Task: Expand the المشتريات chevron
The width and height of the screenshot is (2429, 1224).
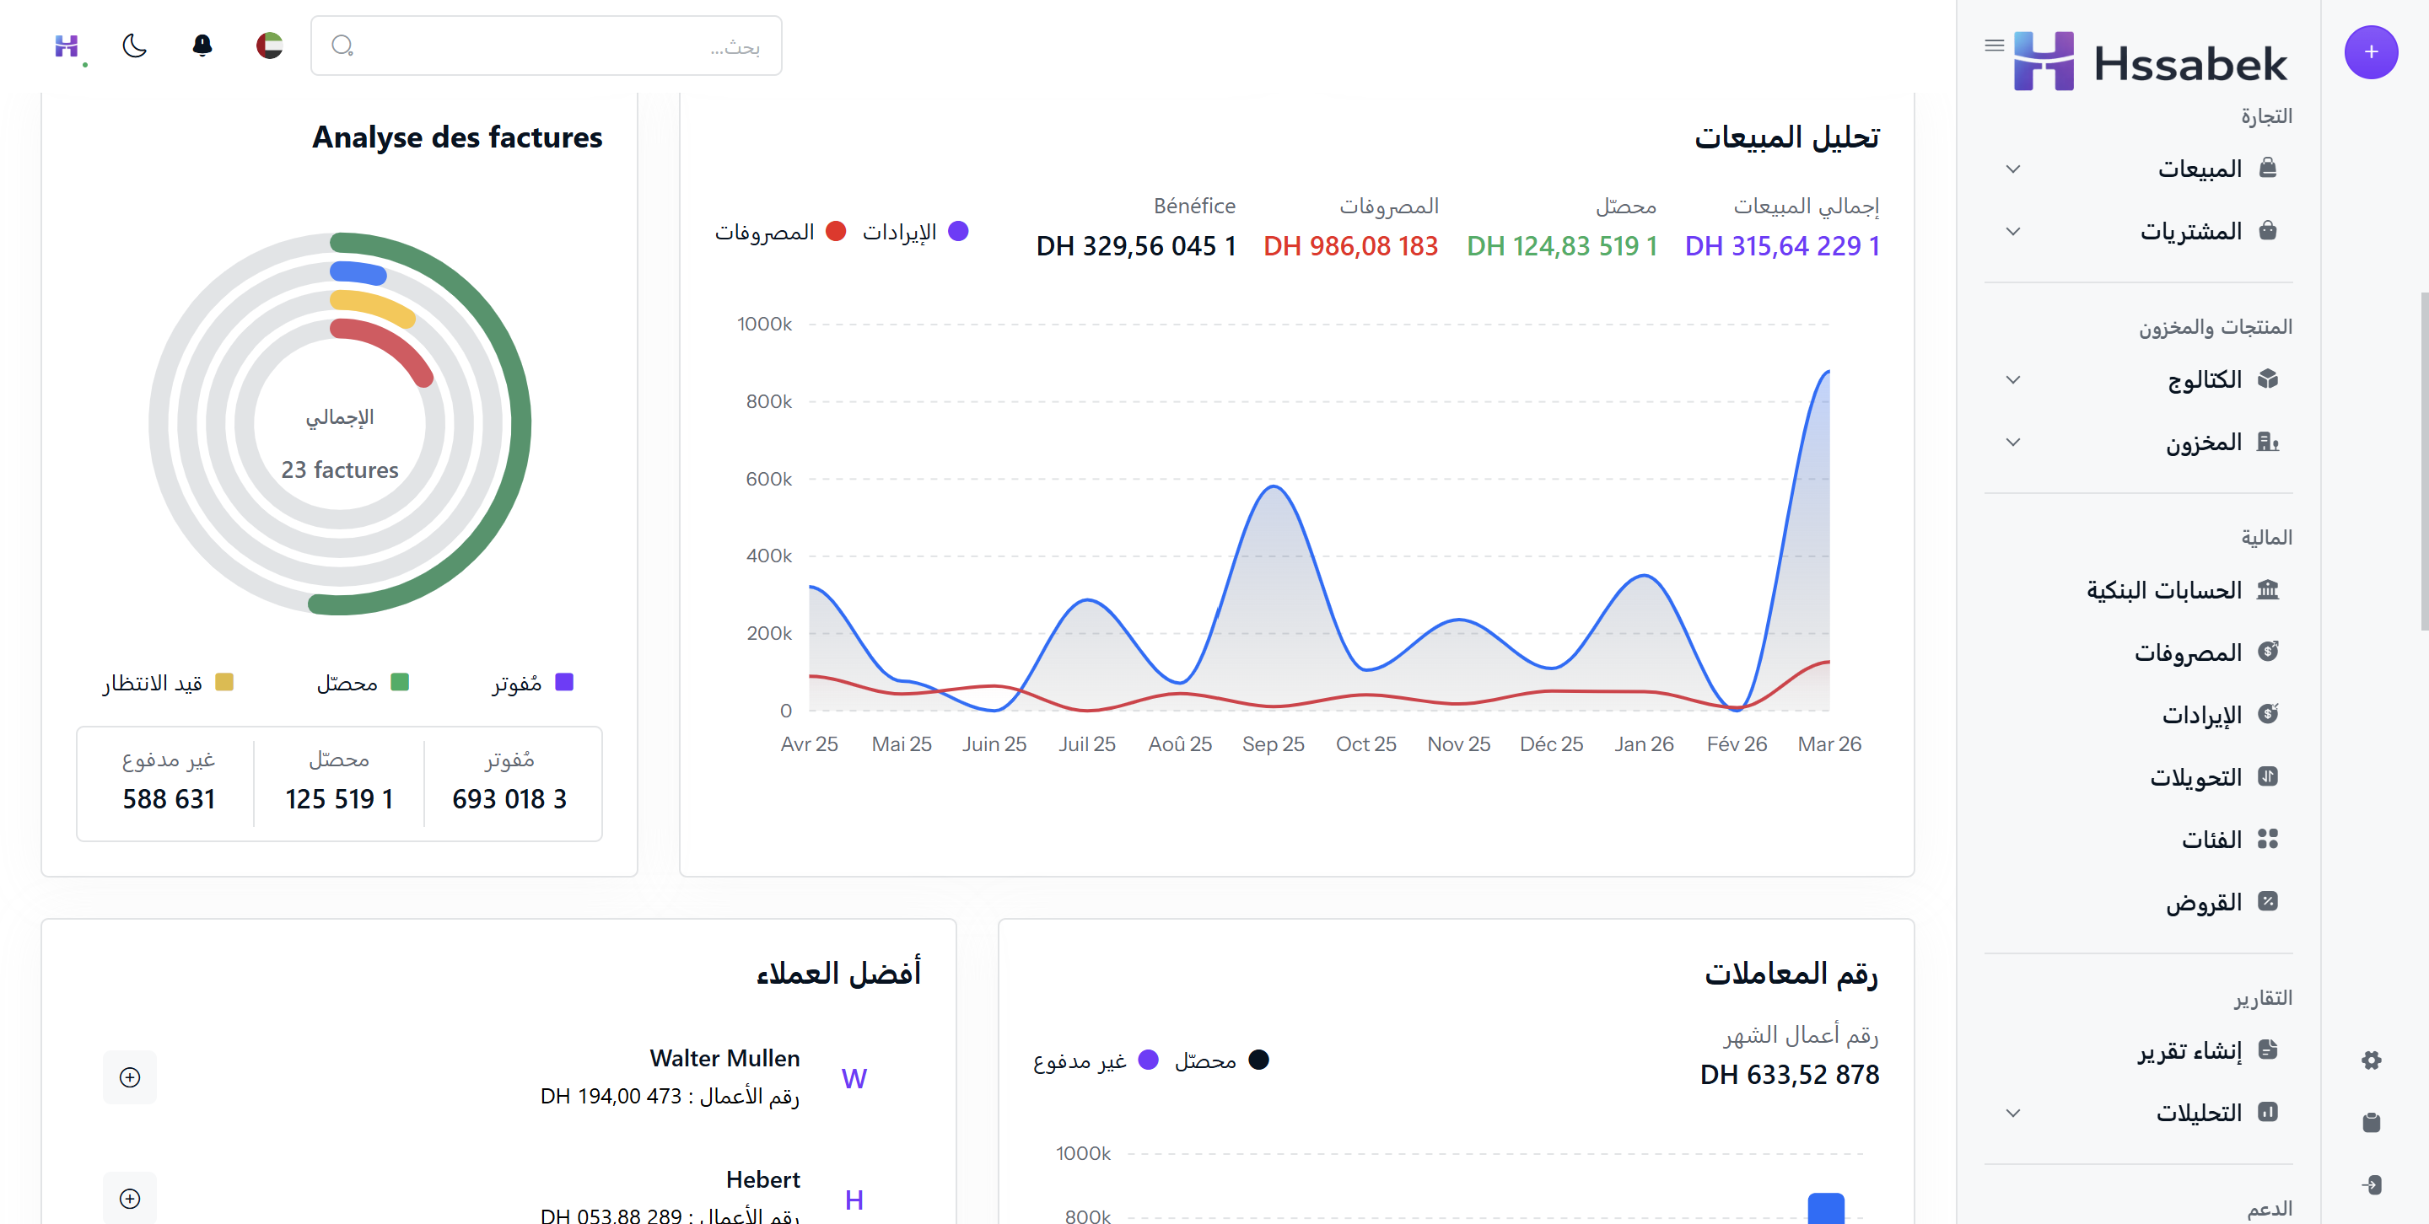Action: click(2012, 231)
